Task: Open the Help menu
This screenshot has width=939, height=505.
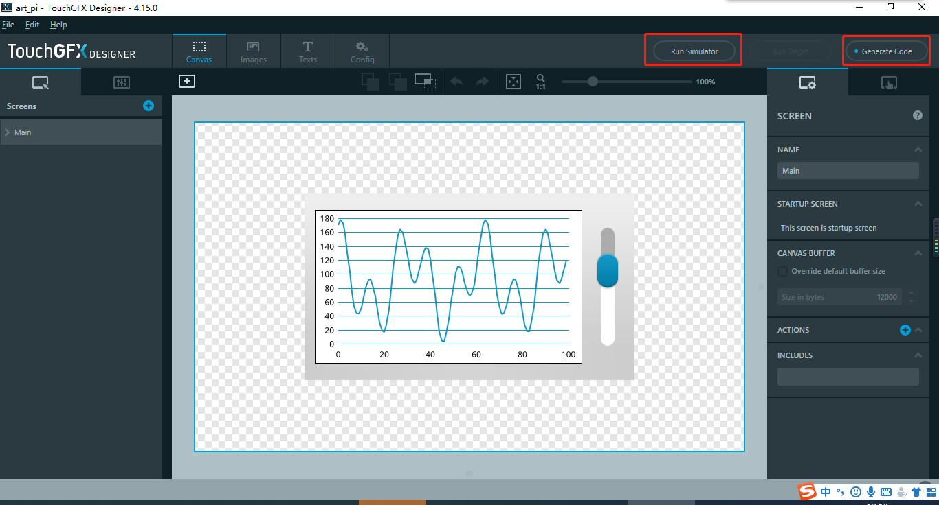Action: coord(58,25)
